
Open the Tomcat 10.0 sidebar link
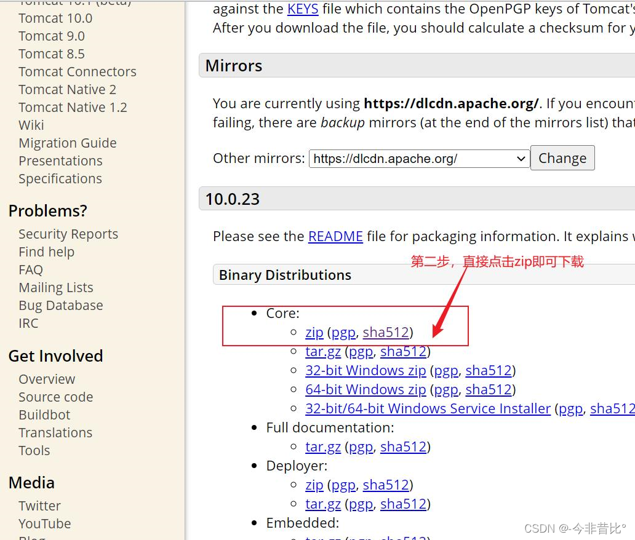[55, 18]
